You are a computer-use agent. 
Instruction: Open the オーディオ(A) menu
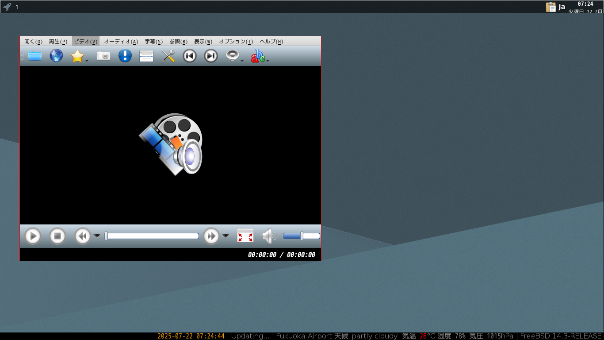(121, 41)
